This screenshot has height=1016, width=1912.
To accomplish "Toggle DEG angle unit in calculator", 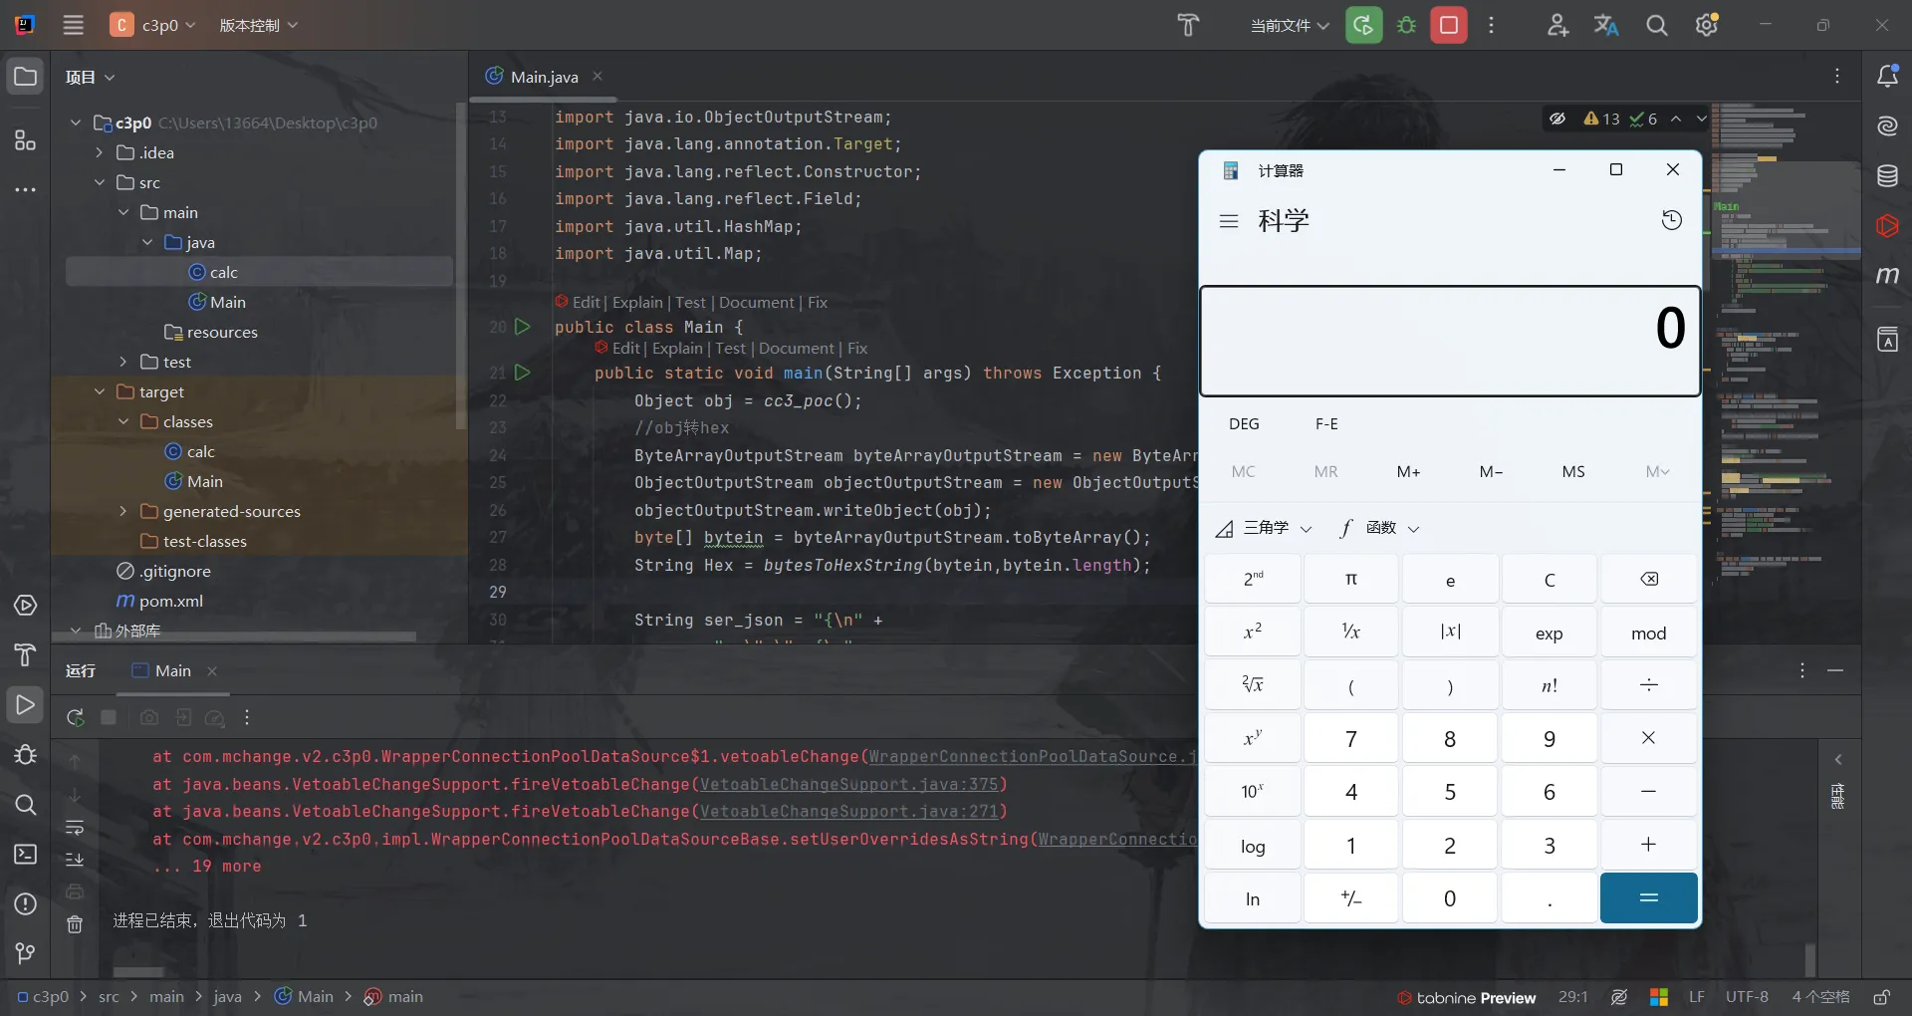I will [x=1244, y=424].
